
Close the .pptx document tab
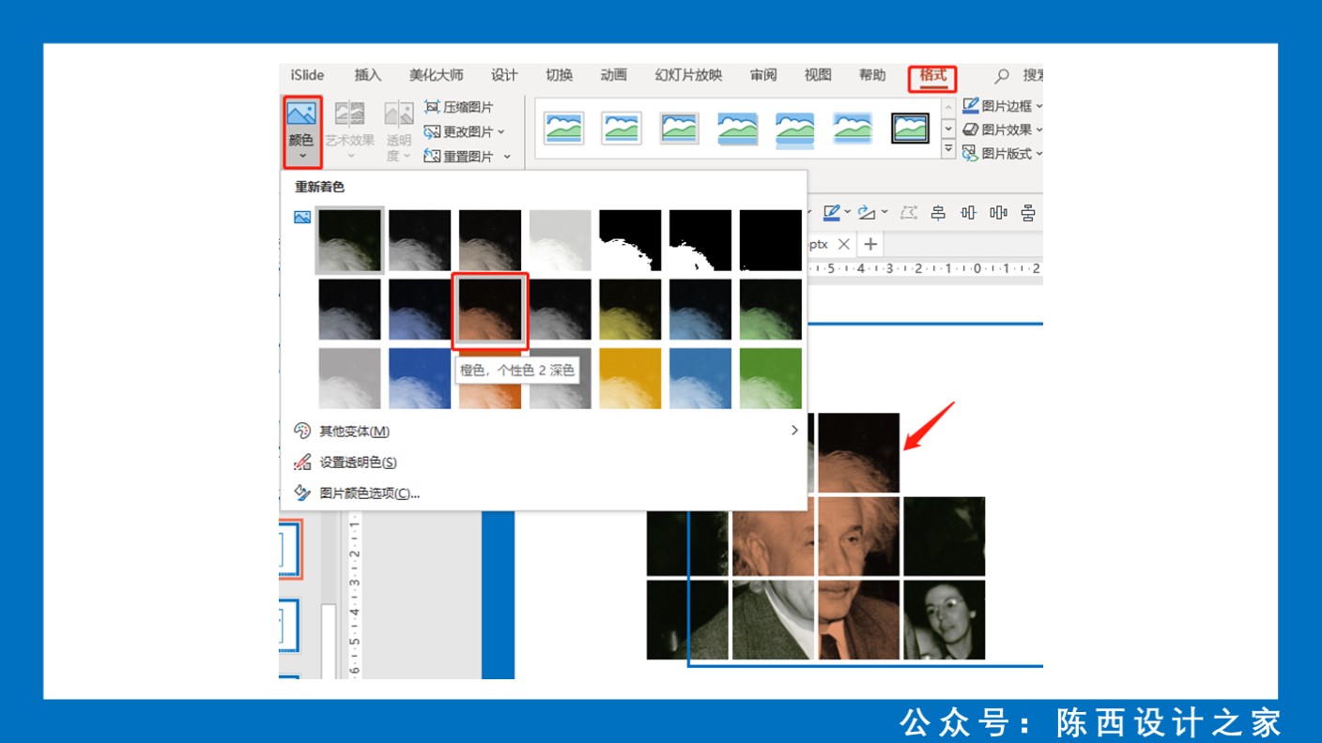coord(843,244)
